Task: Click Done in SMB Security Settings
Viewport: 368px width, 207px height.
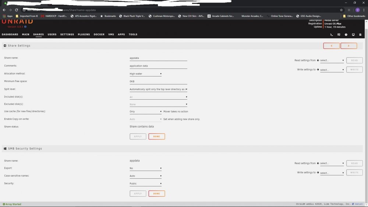Action: tap(156, 194)
